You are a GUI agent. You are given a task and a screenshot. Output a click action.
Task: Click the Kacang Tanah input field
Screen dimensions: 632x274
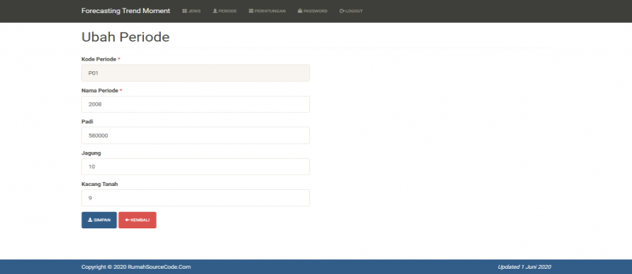(196, 198)
